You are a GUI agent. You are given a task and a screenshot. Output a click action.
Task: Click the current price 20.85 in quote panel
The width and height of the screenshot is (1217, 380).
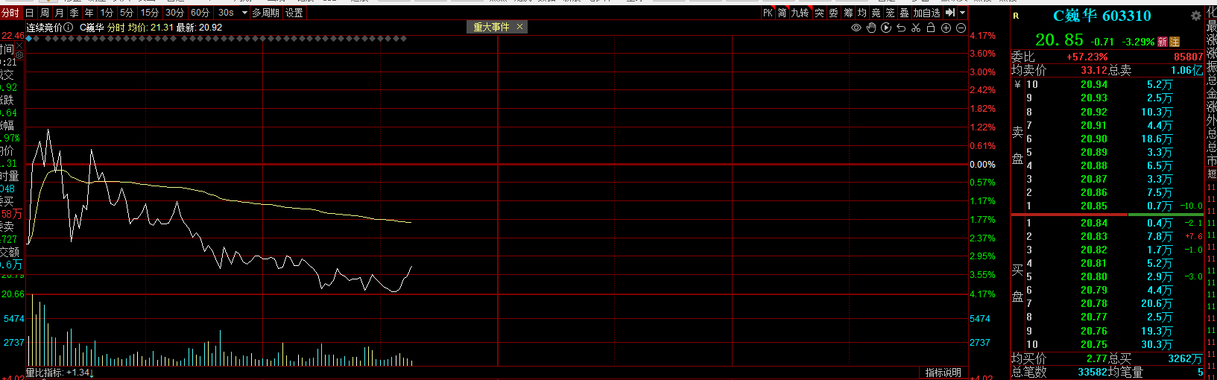tap(1059, 40)
